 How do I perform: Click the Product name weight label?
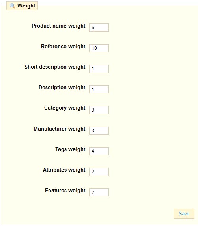coord(58,26)
